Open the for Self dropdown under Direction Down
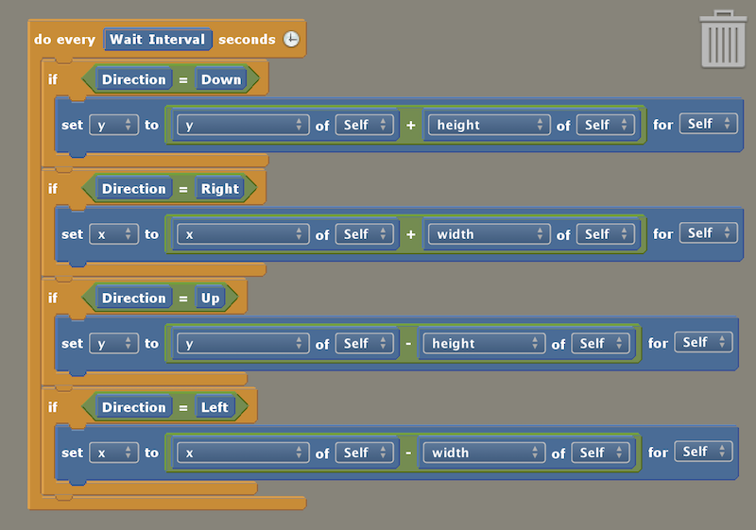Image resolution: width=756 pixels, height=530 pixels. tap(708, 124)
